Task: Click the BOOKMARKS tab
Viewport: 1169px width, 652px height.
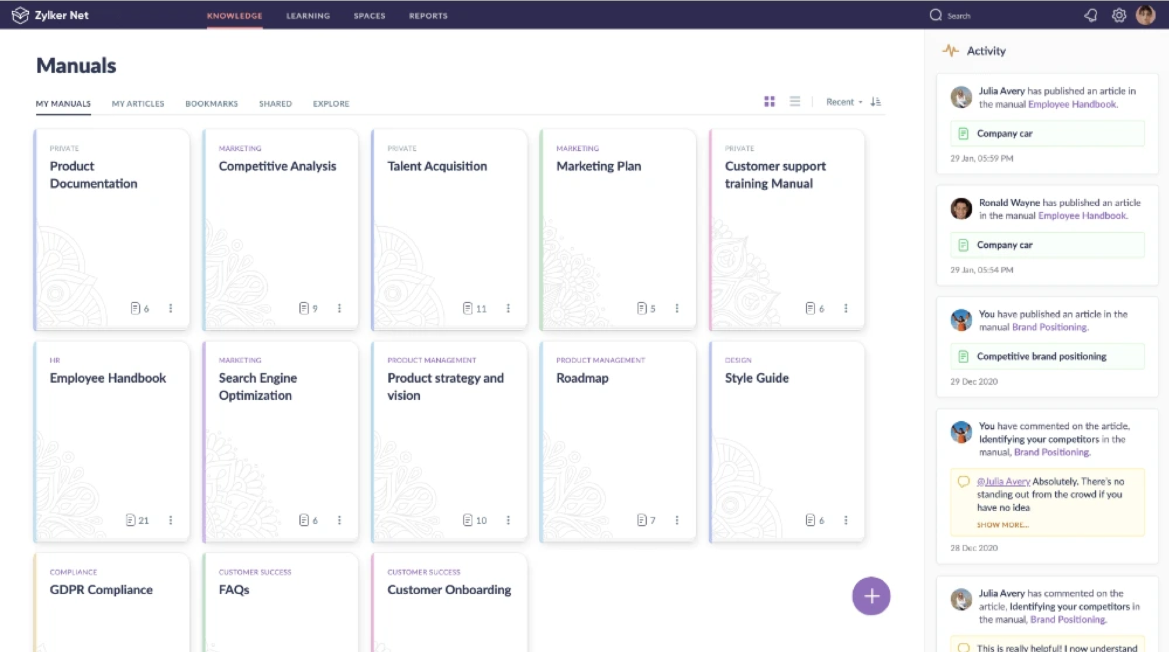Action: point(211,103)
